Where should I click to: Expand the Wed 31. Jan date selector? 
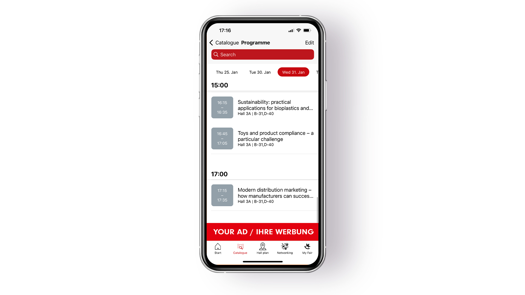pyautogui.click(x=293, y=72)
